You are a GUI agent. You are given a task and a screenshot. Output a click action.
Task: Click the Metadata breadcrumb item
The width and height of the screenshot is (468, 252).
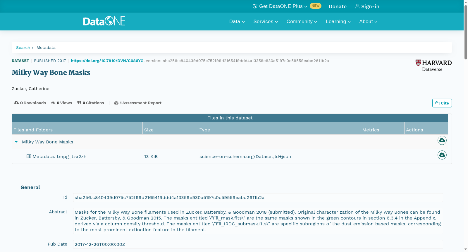click(x=46, y=47)
